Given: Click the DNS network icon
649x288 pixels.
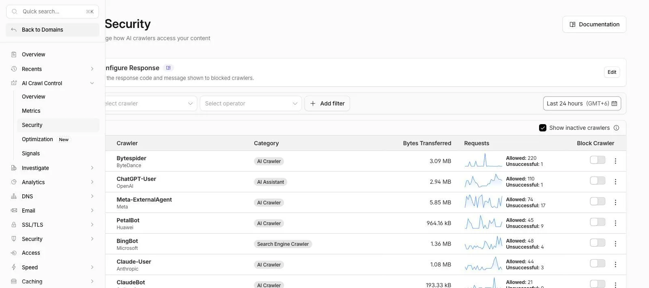Looking at the screenshot, I should click(x=14, y=196).
